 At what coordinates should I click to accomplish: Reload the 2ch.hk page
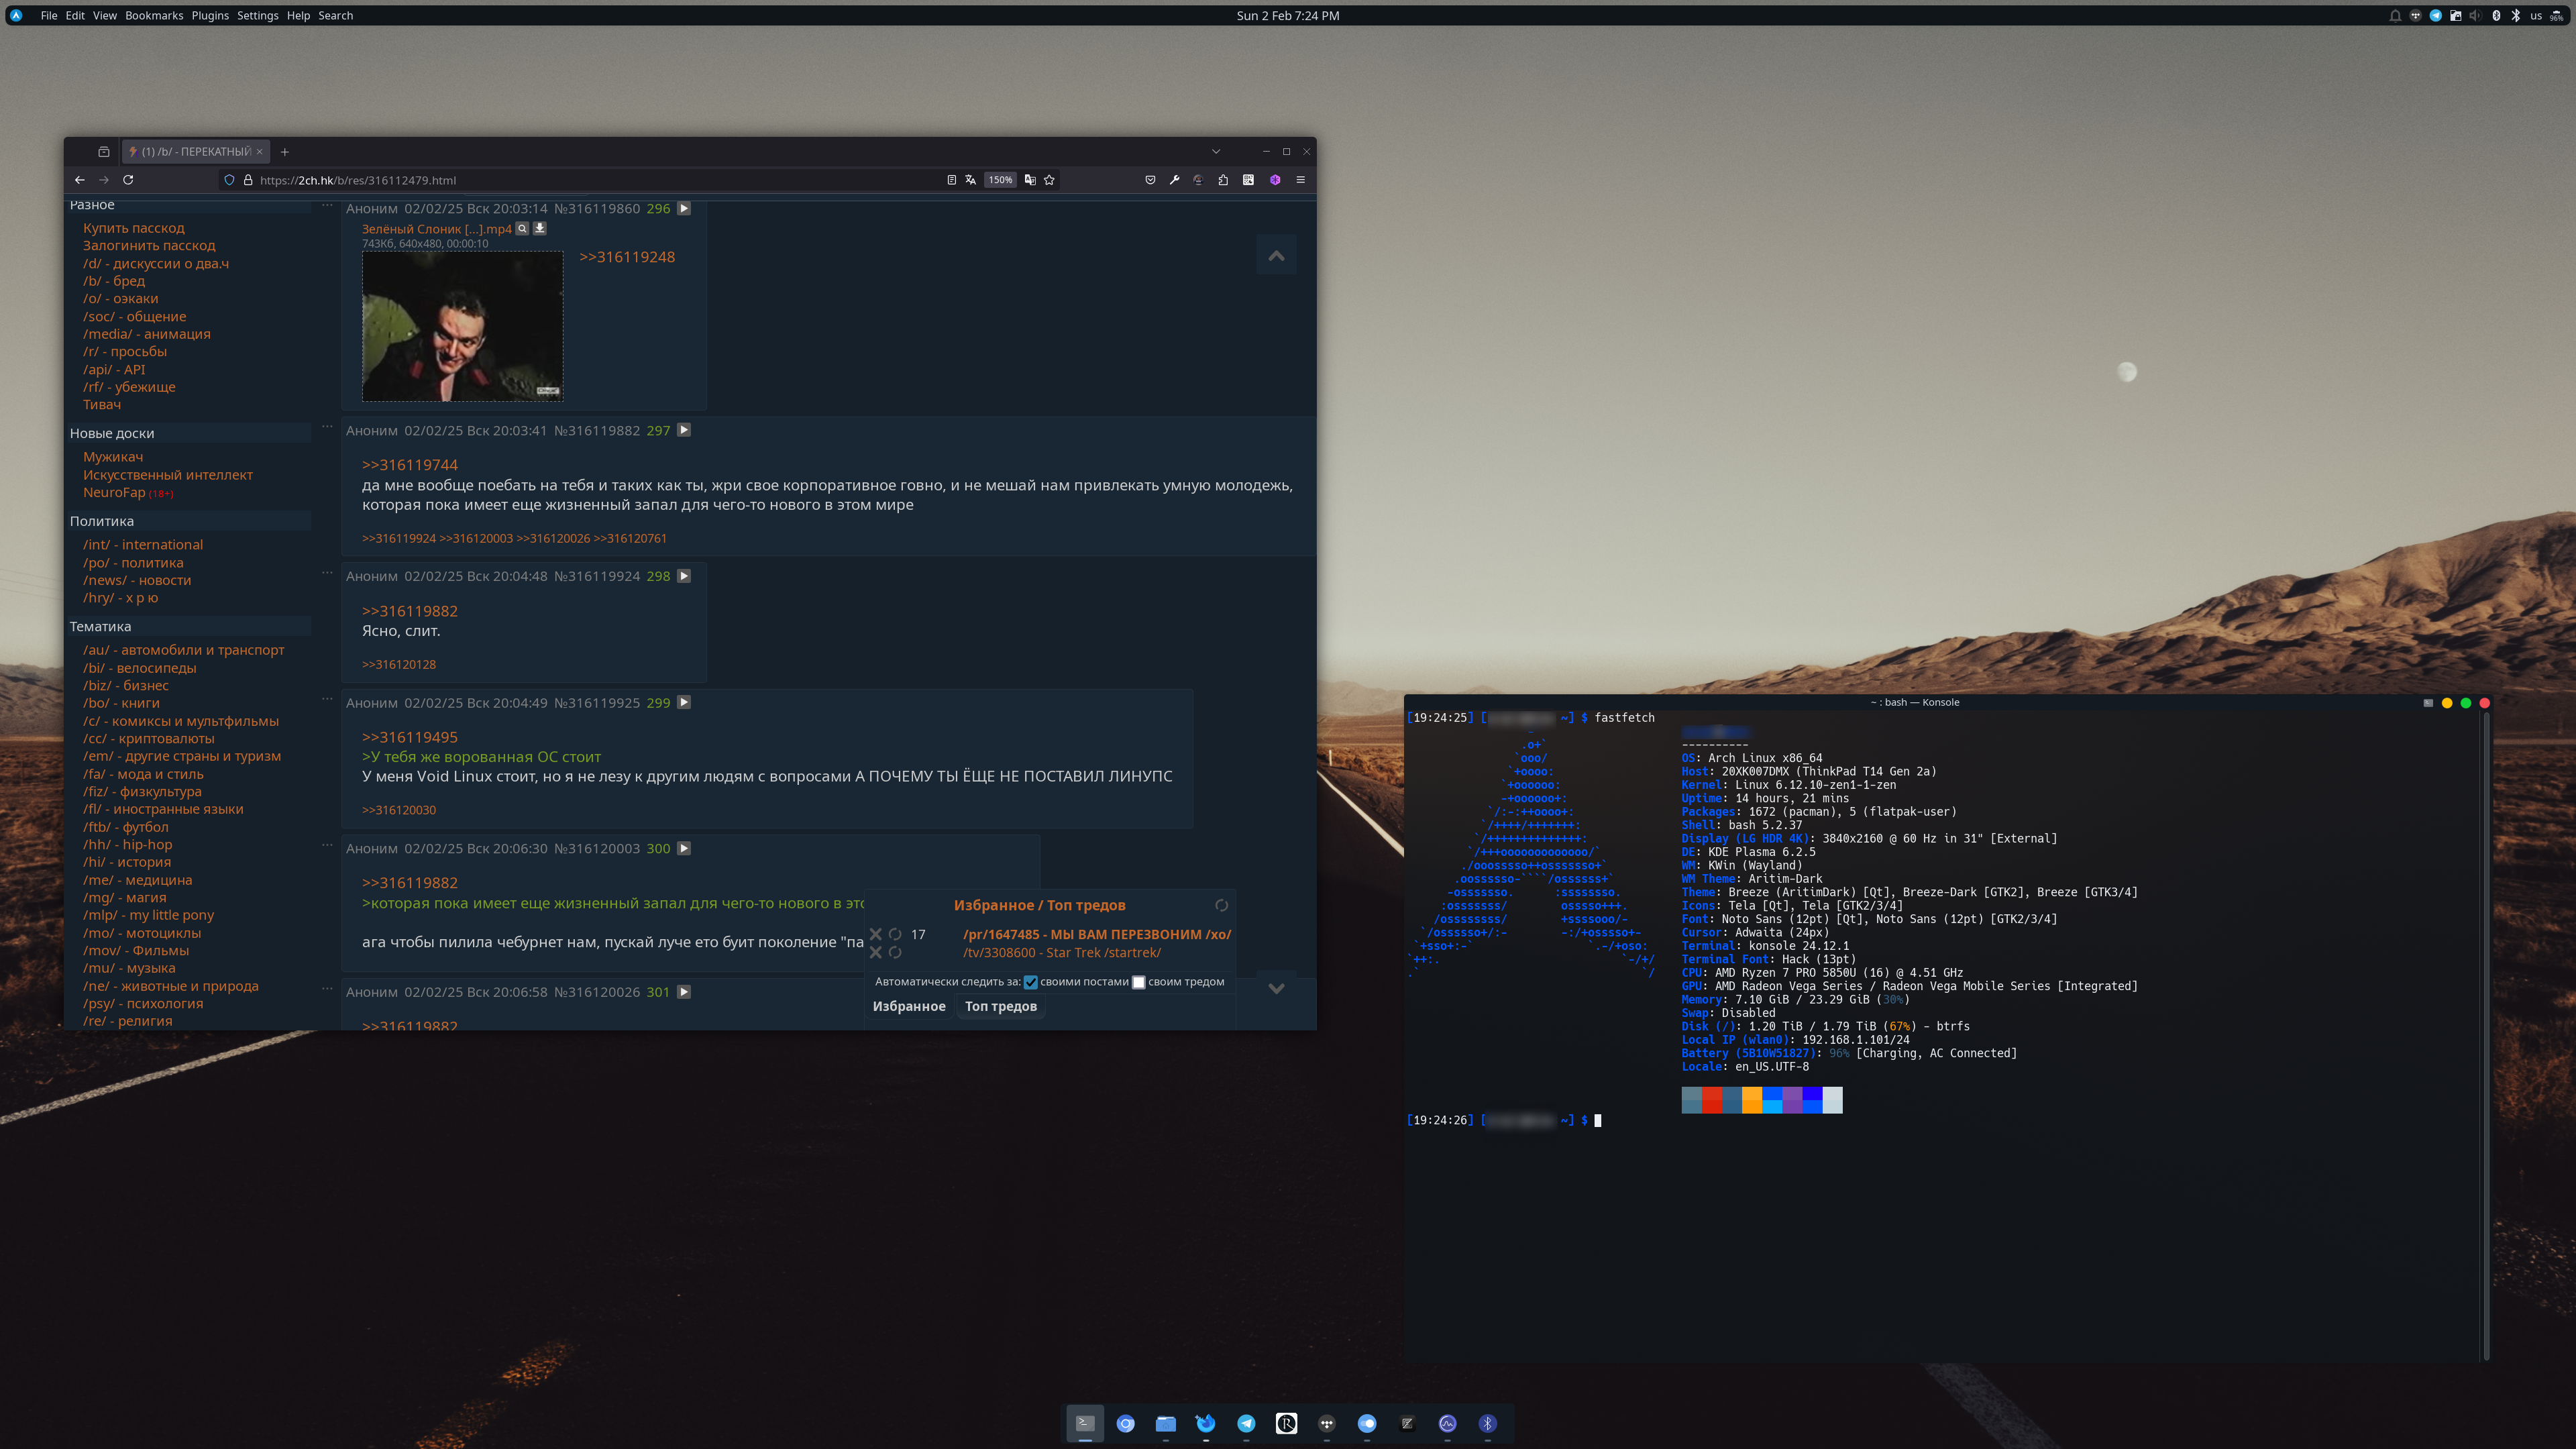pyautogui.click(x=128, y=180)
